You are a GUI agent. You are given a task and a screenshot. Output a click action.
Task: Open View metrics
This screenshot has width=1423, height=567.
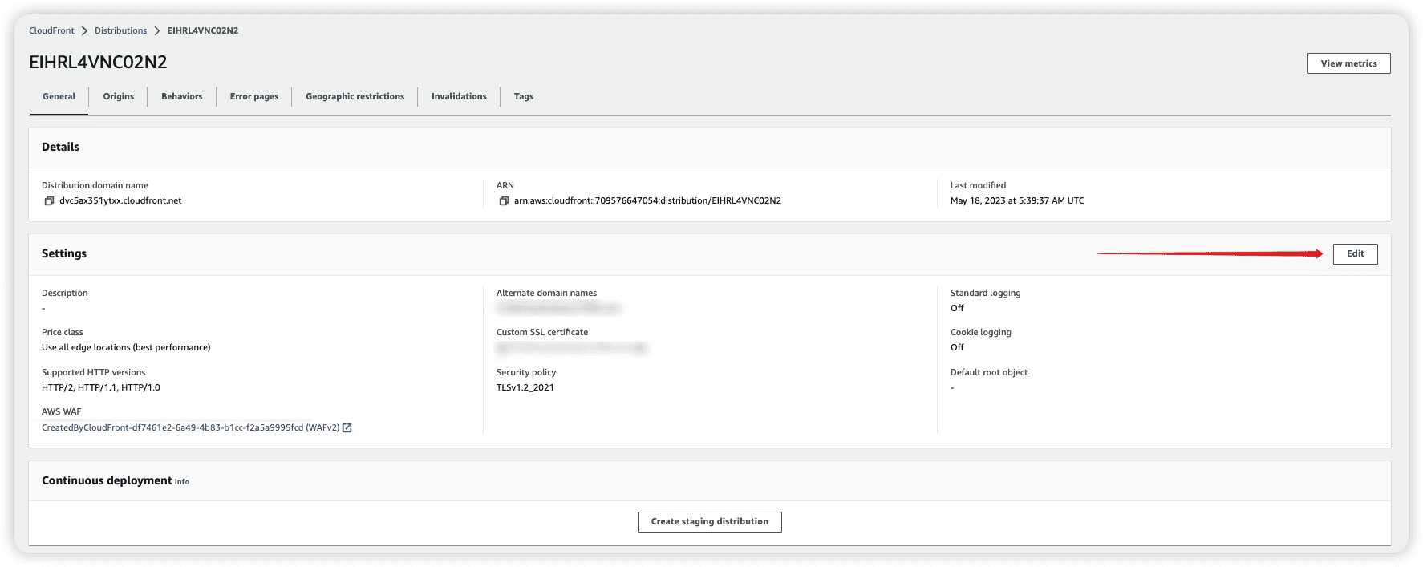pyautogui.click(x=1349, y=63)
